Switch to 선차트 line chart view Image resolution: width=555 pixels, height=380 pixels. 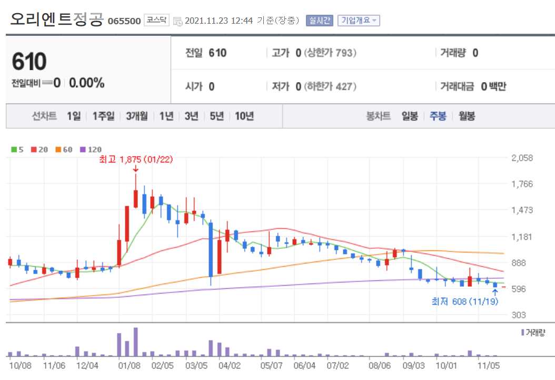pyautogui.click(x=44, y=116)
